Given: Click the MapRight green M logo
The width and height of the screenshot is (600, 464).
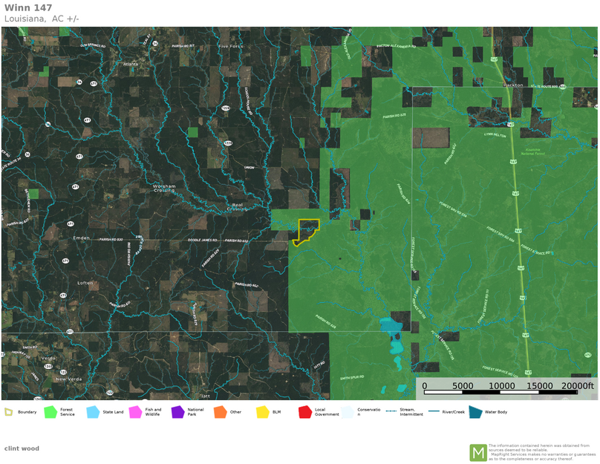Looking at the screenshot, I should pyautogui.click(x=478, y=452).
